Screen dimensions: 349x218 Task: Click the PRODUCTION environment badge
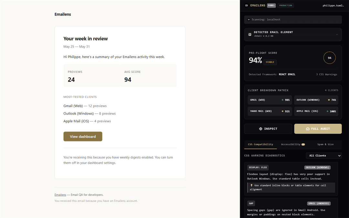click(286, 5)
